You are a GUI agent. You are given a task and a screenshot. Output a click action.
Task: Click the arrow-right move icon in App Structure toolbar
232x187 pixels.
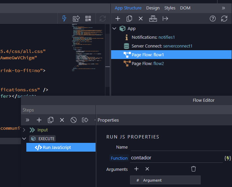click(165, 19)
